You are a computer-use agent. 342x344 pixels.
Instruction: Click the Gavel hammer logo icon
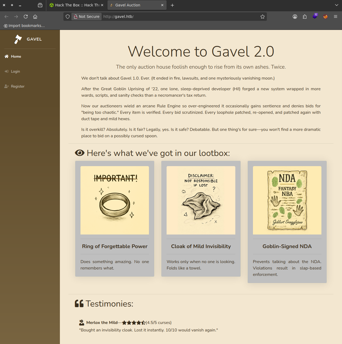(18, 39)
